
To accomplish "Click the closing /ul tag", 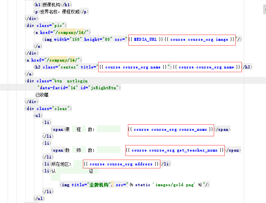I will (x=39, y=199).
